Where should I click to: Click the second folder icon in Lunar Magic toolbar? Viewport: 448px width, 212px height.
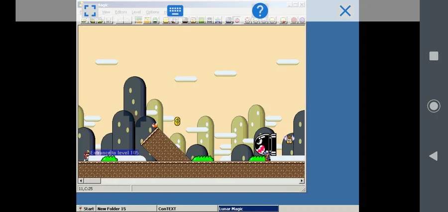[x=92, y=20]
